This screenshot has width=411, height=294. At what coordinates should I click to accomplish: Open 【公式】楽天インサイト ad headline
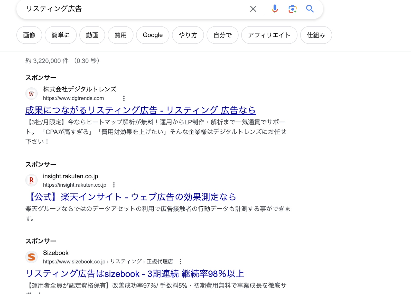click(x=131, y=197)
